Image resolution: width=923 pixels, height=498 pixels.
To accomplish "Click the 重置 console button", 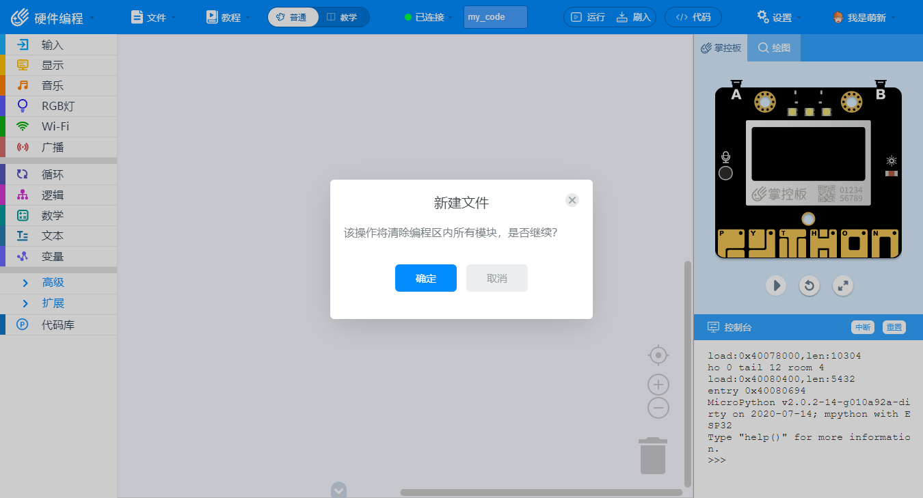I will tap(894, 327).
